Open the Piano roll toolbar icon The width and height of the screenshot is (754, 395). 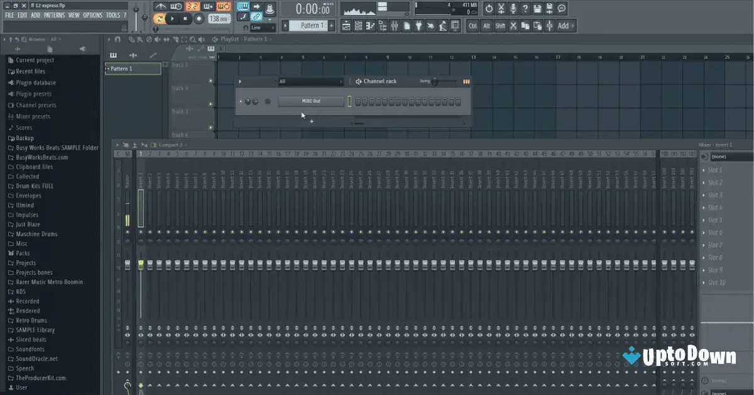click(370, 26)
